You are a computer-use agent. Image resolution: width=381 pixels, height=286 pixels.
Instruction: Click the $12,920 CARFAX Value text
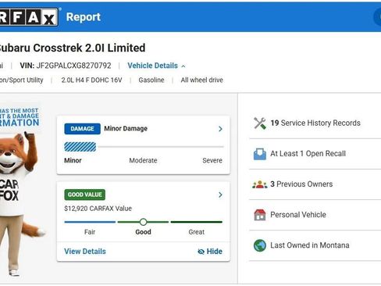(x=98, y=209)
